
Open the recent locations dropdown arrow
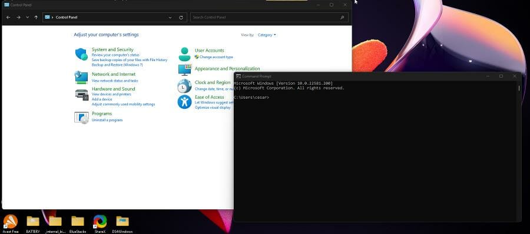[x=27, y=17]
